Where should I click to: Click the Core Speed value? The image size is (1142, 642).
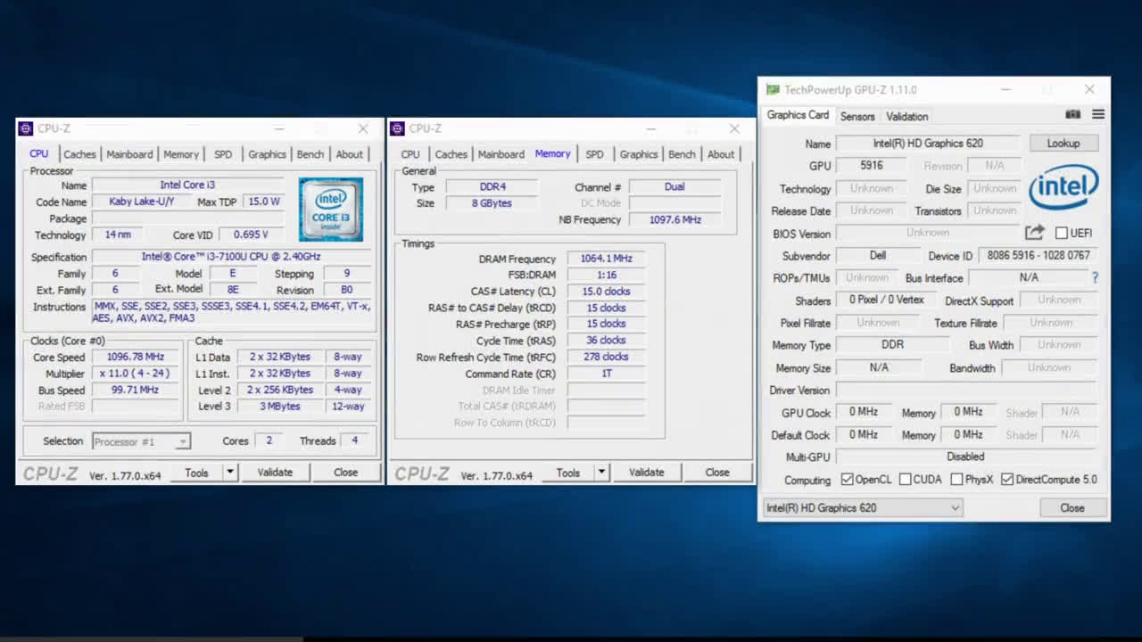(135, 357)
